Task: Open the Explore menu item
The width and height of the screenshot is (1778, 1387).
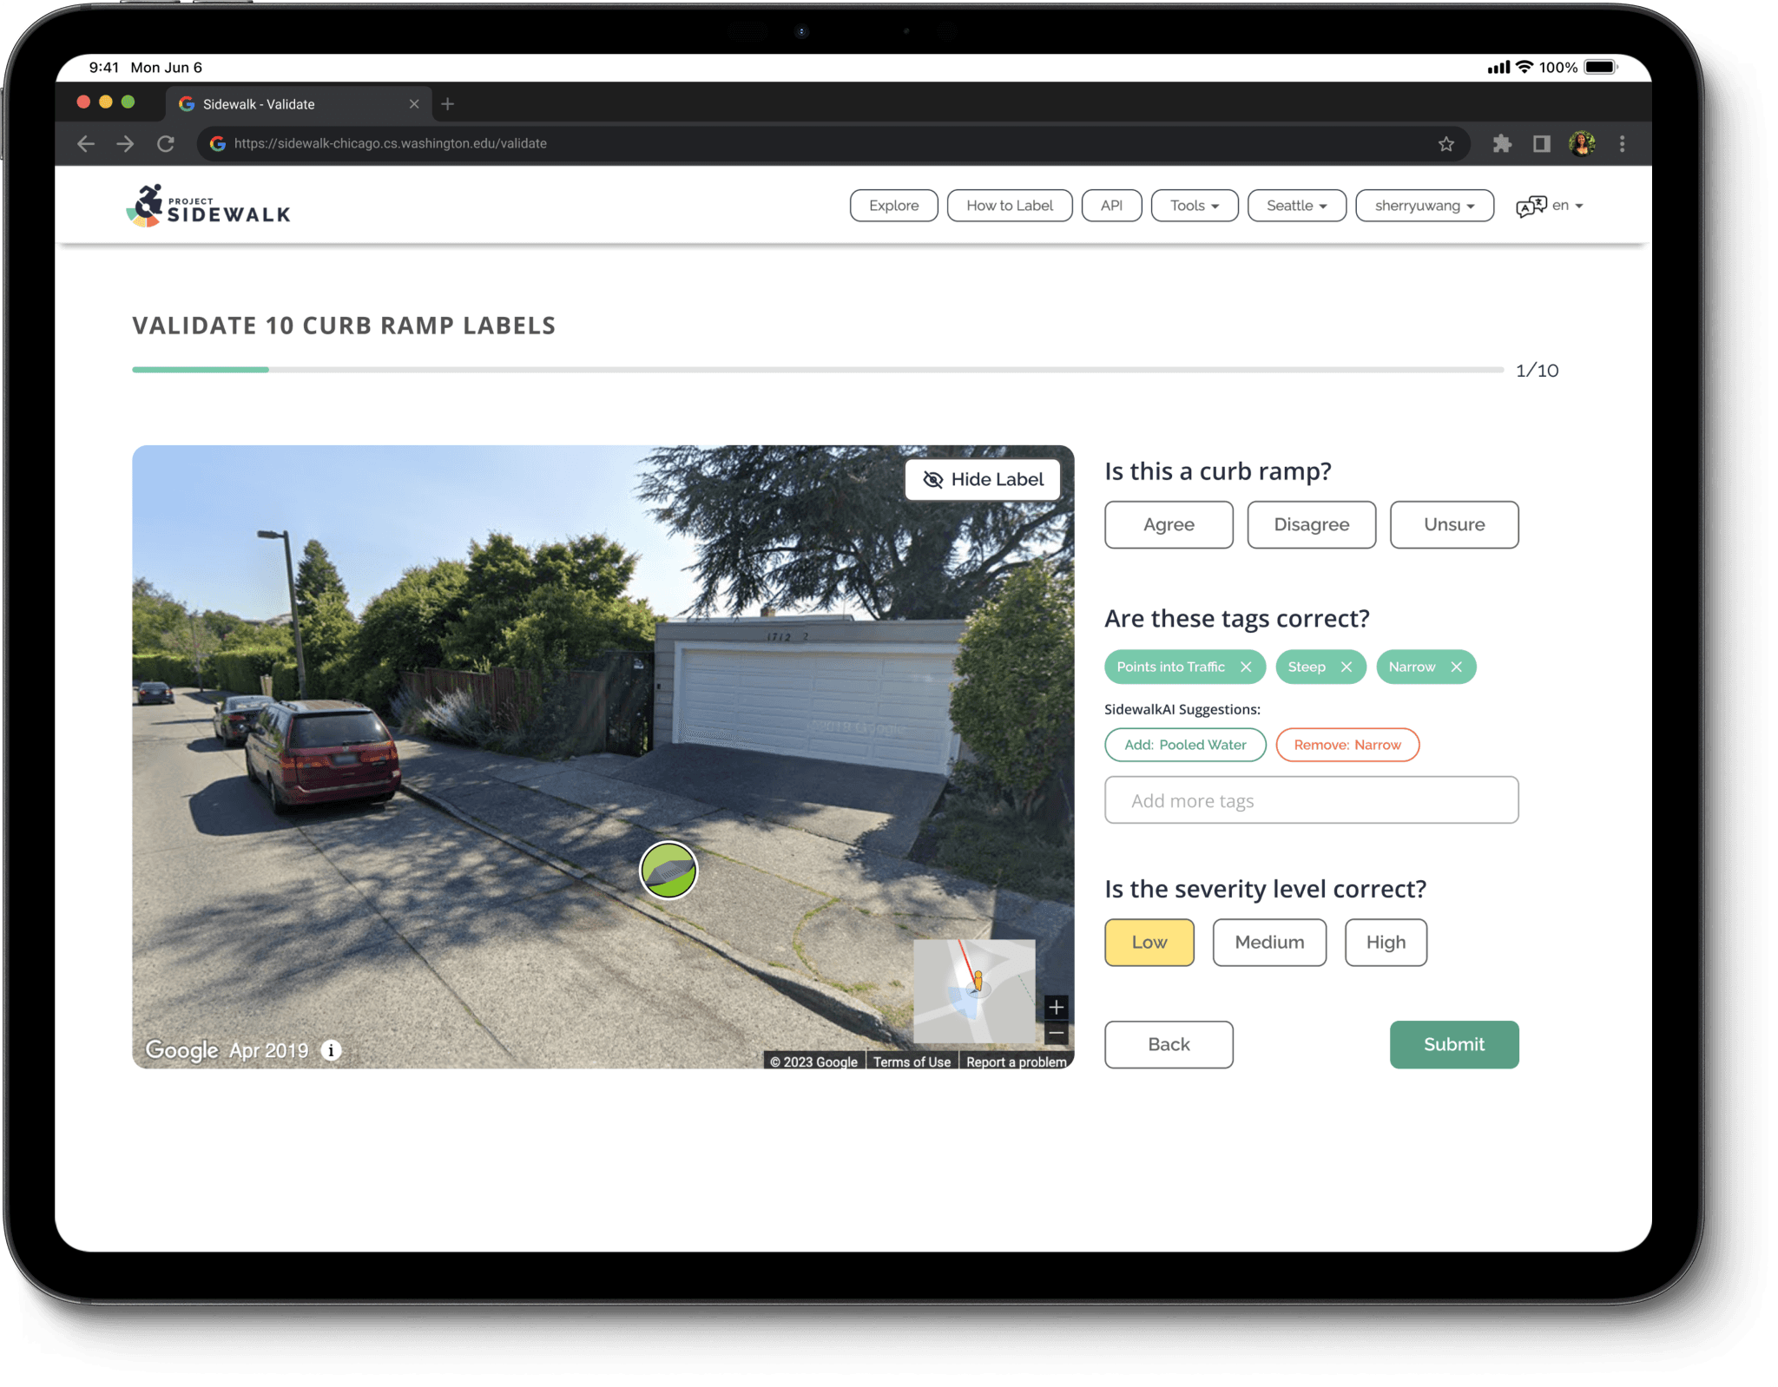Action: [x=893, y=206]
